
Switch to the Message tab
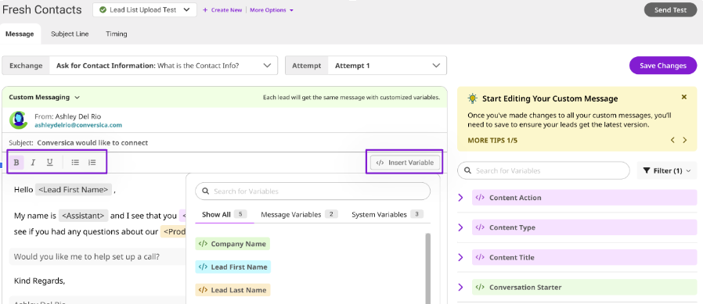(20, 34)
